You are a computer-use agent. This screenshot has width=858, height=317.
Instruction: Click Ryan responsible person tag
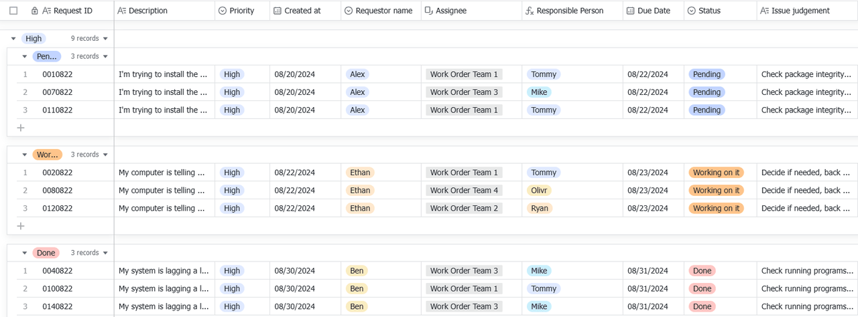[x=540, y=208]
